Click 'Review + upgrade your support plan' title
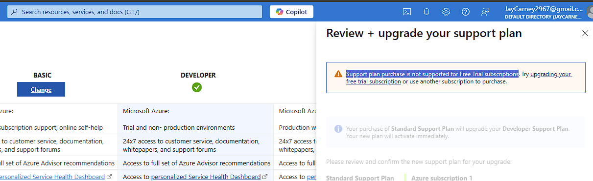Image resolution: width=593 pixels, height=181 pixels. coord(424,33)
